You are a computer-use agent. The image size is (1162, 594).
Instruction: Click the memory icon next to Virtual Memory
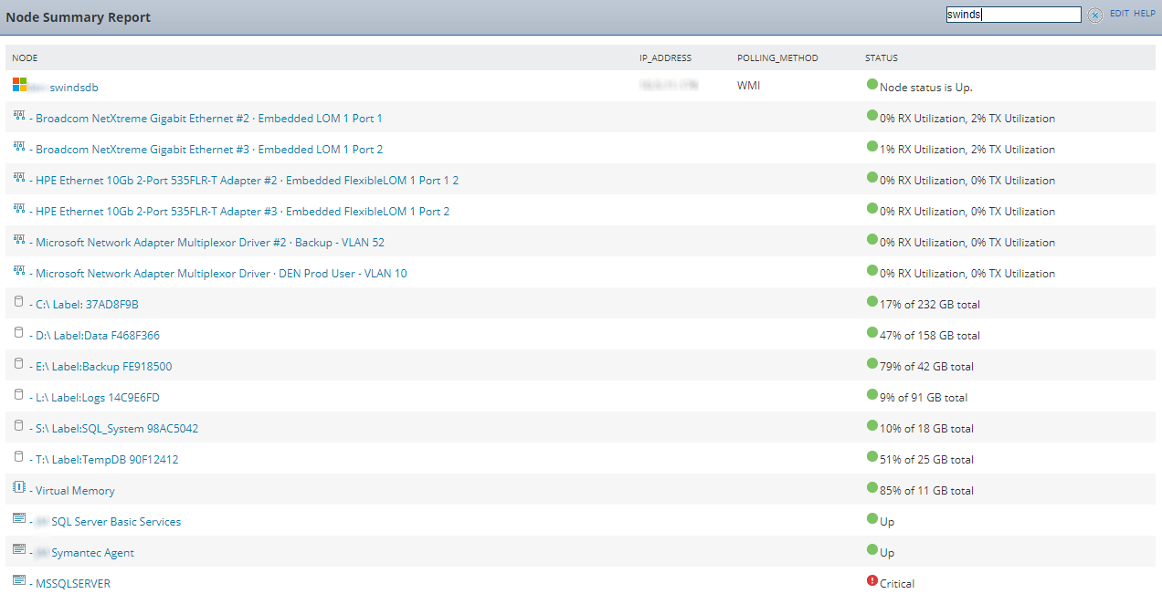coord(19,488)
